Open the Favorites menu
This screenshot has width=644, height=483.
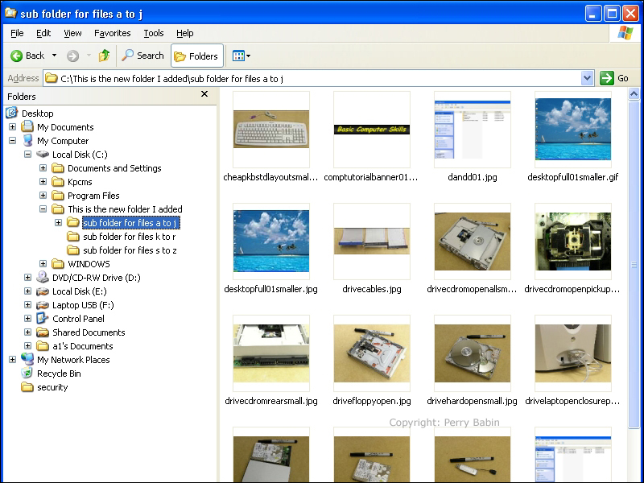113,33
